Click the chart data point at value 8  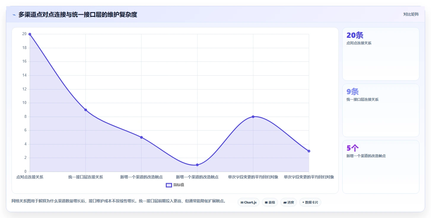tap(253, 117)
